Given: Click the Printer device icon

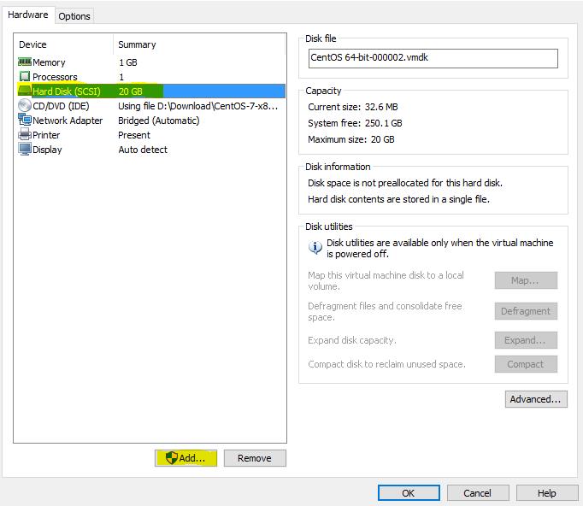Looking at the screenshot, I should click(25, 135).
